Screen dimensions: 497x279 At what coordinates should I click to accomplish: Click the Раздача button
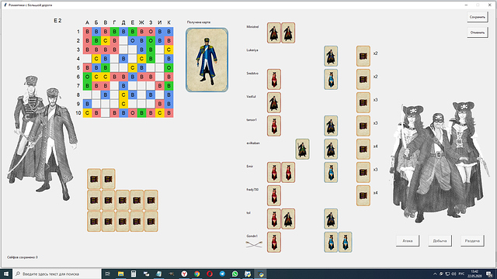tap(472, 241)
